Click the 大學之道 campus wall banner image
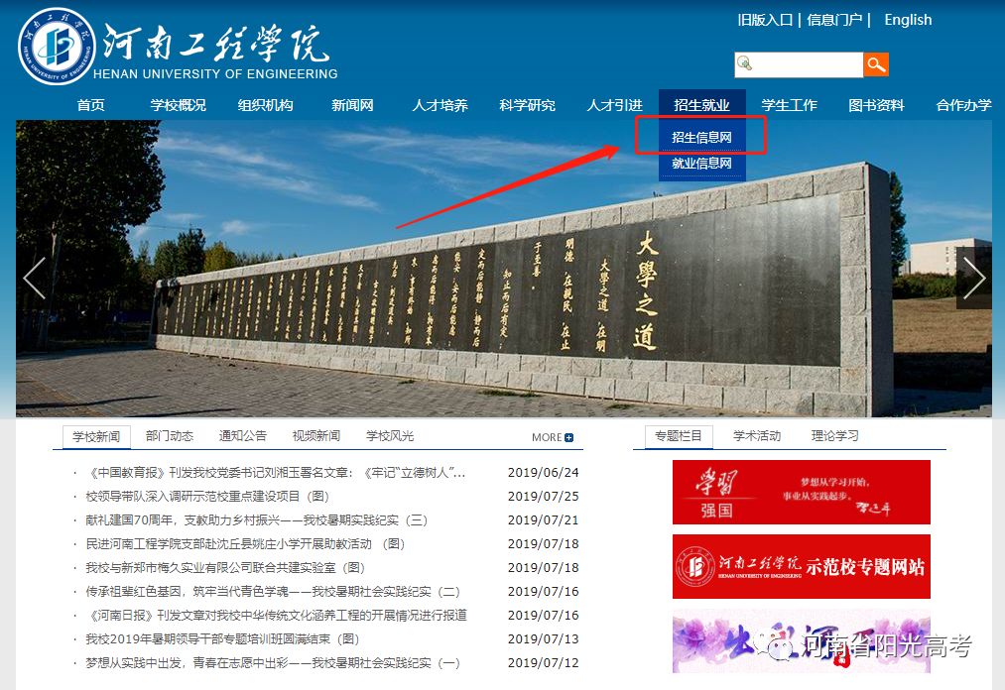The width and height of the screenshot is (1005, 690). 504,269
